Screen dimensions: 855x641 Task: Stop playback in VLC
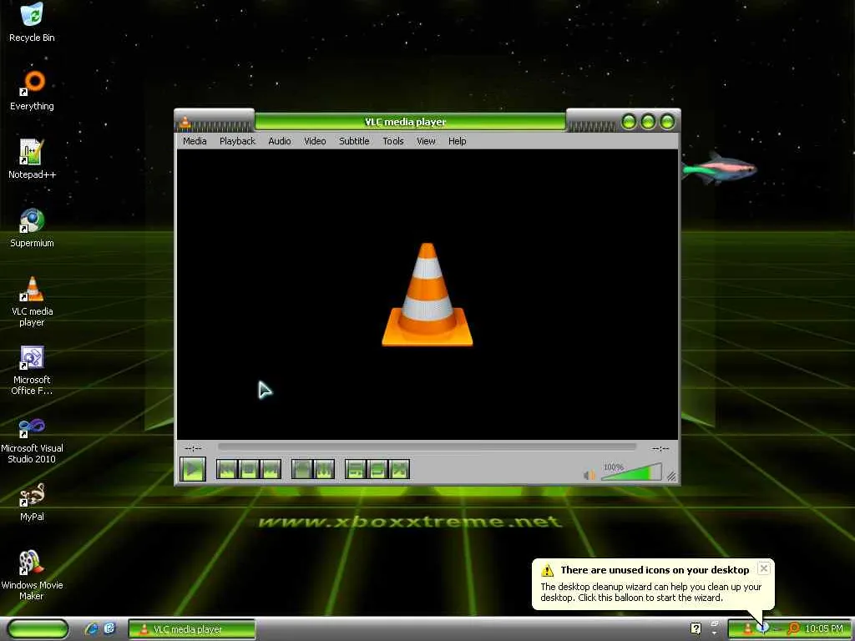point(249,469)
